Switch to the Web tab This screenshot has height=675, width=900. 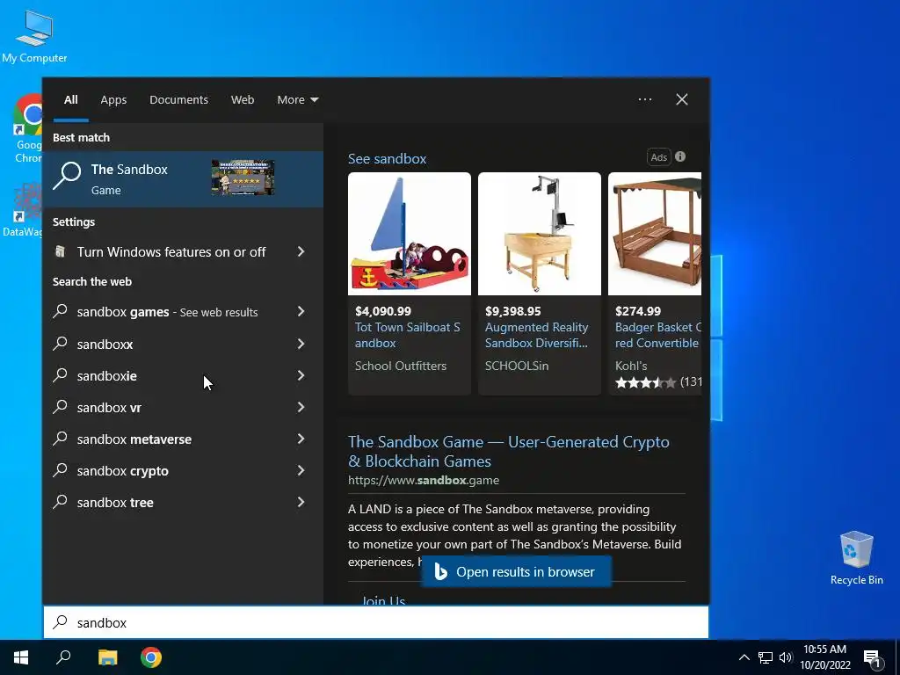coord(243,99)
